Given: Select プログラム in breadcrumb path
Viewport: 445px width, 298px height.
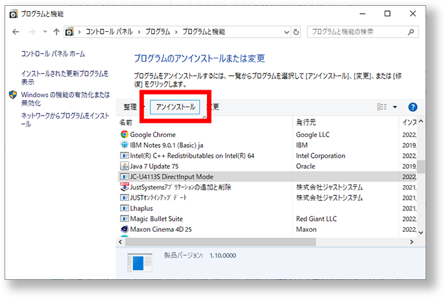Looking at the screenshot, I should pos(158,32).
